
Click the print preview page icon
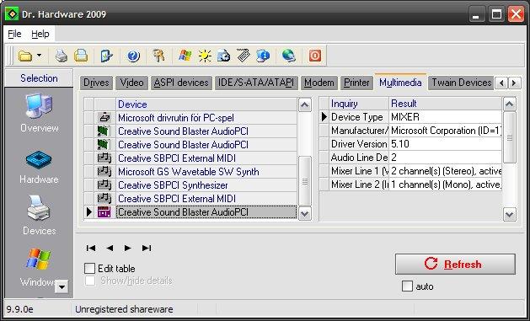tap(81, 56)
